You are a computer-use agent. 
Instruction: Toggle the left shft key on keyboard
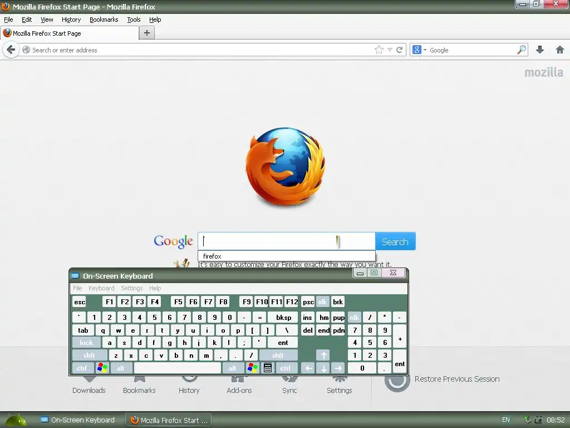click(90, 355)
